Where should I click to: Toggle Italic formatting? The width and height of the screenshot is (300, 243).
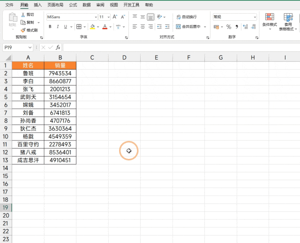click(58, 27)
